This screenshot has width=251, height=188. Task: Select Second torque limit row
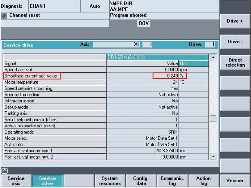(x=106, y=95)
